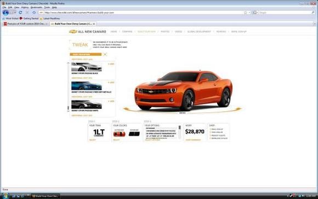This screenshot has height=199, width=318.
Task: Open the Latest Headlines bookmark feed
Action: click(x=50, y=19)
